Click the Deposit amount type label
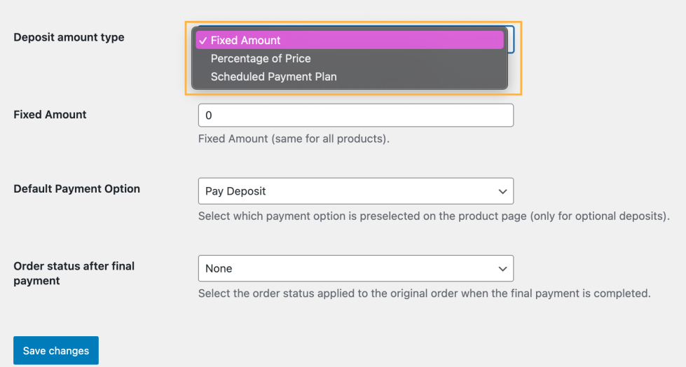The image size is (686, 367). click(69, 37)
